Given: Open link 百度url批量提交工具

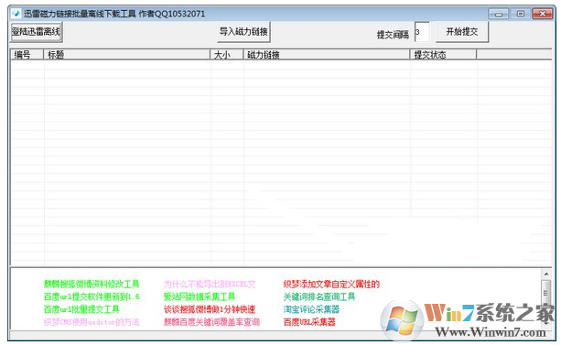Looking at the screenshot, I should coord(81,309).
